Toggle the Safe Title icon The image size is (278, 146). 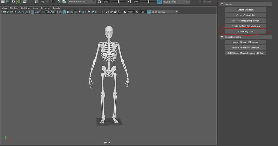(x=55, y=12)
